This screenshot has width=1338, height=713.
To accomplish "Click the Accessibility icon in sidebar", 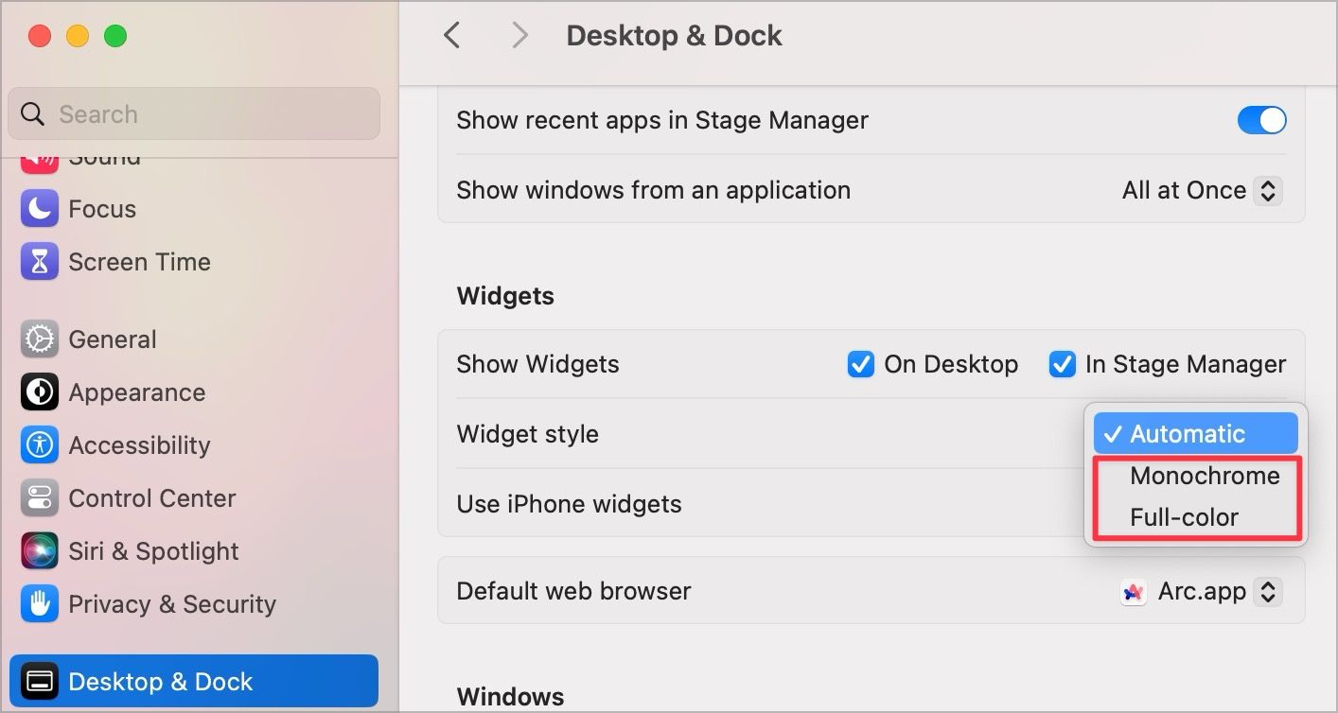I will tap(39, 445).
